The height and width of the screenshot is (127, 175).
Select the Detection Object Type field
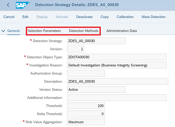tap(117, 57)
